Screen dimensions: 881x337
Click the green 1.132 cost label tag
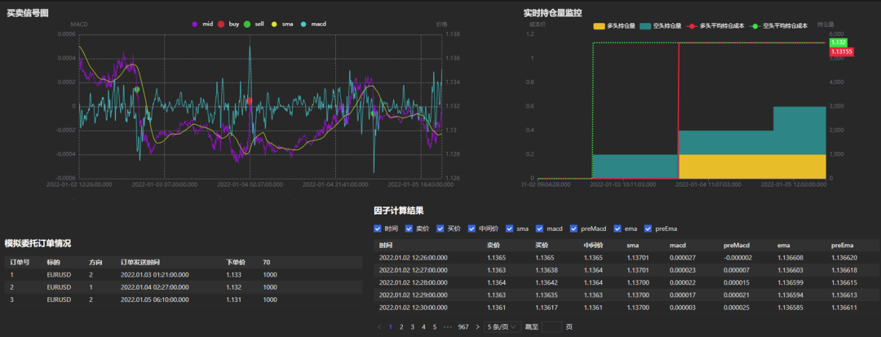(839, 42)
